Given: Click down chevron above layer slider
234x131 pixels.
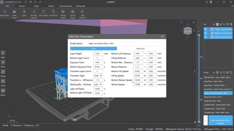Looking at the screenshot, I should point(199,31).
